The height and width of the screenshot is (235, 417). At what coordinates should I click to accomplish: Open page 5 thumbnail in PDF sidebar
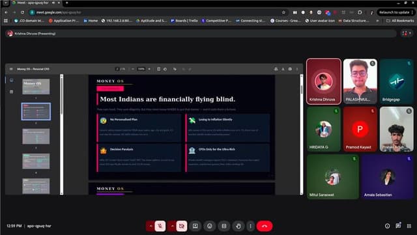coord(36,186)
